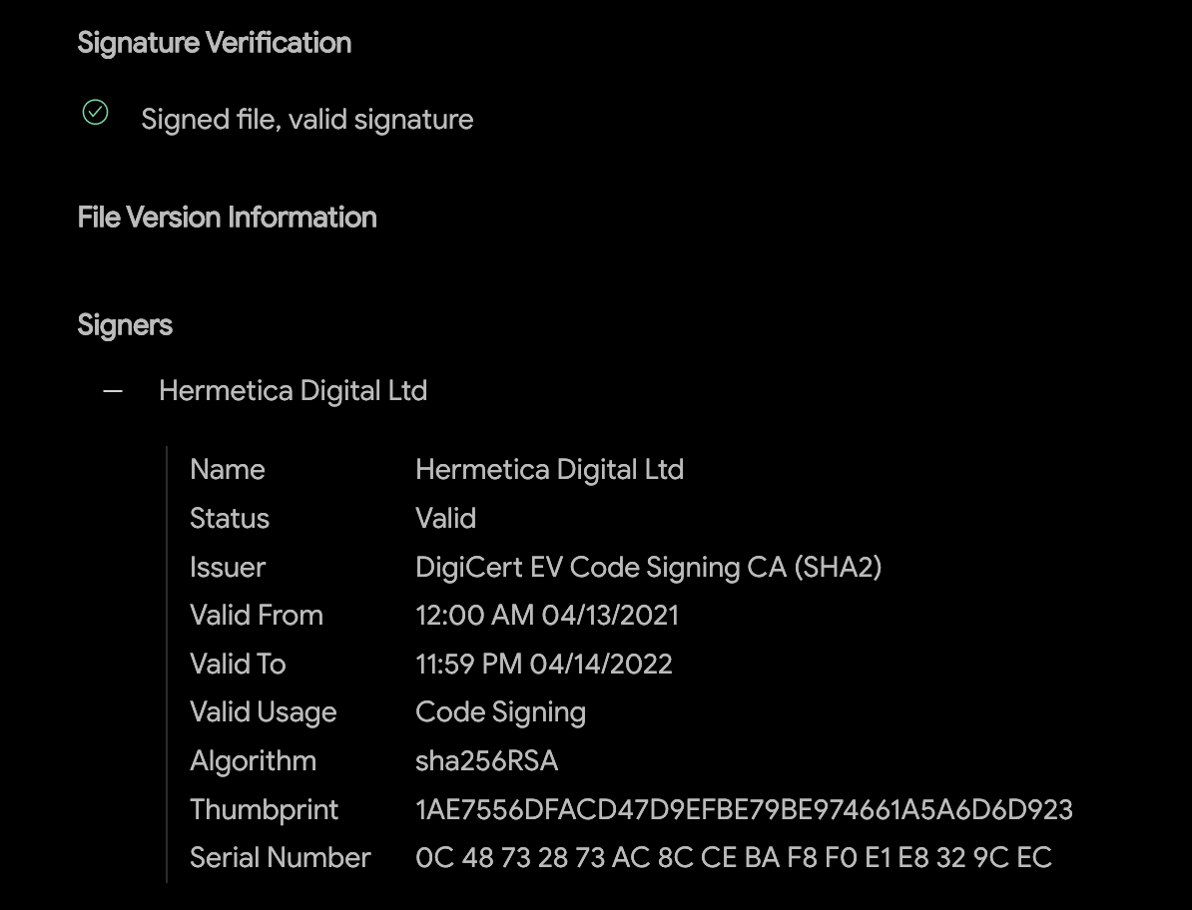Click the signer Name value Hermetica Digital Ltd
Screen dimensions: 1192x910
(549, 470)
